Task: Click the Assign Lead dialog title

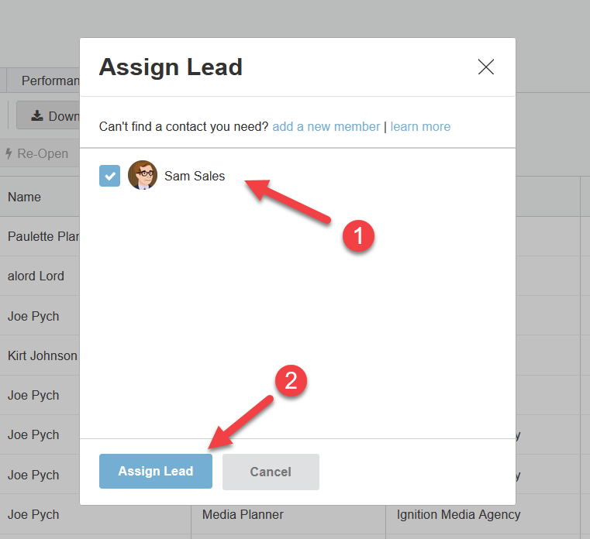Action: 171,67
